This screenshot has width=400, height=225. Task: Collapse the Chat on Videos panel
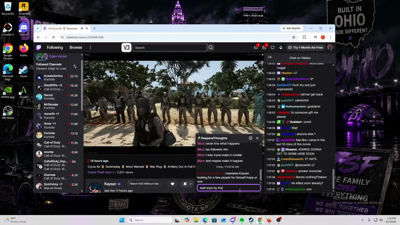point(270,57)
